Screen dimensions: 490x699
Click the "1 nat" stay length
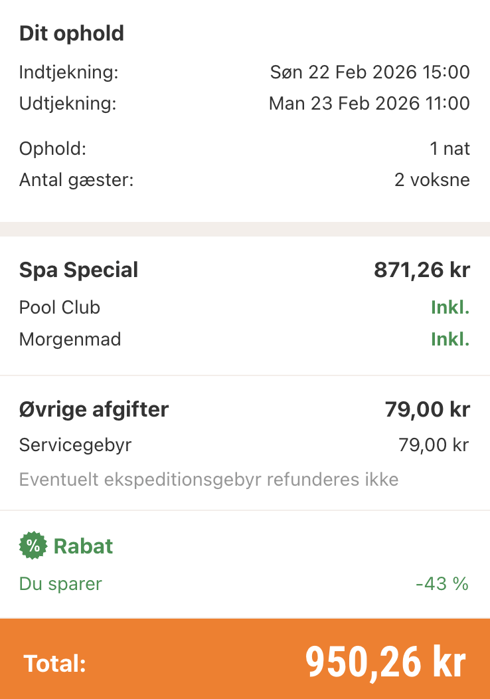click(x=449, y=148)
